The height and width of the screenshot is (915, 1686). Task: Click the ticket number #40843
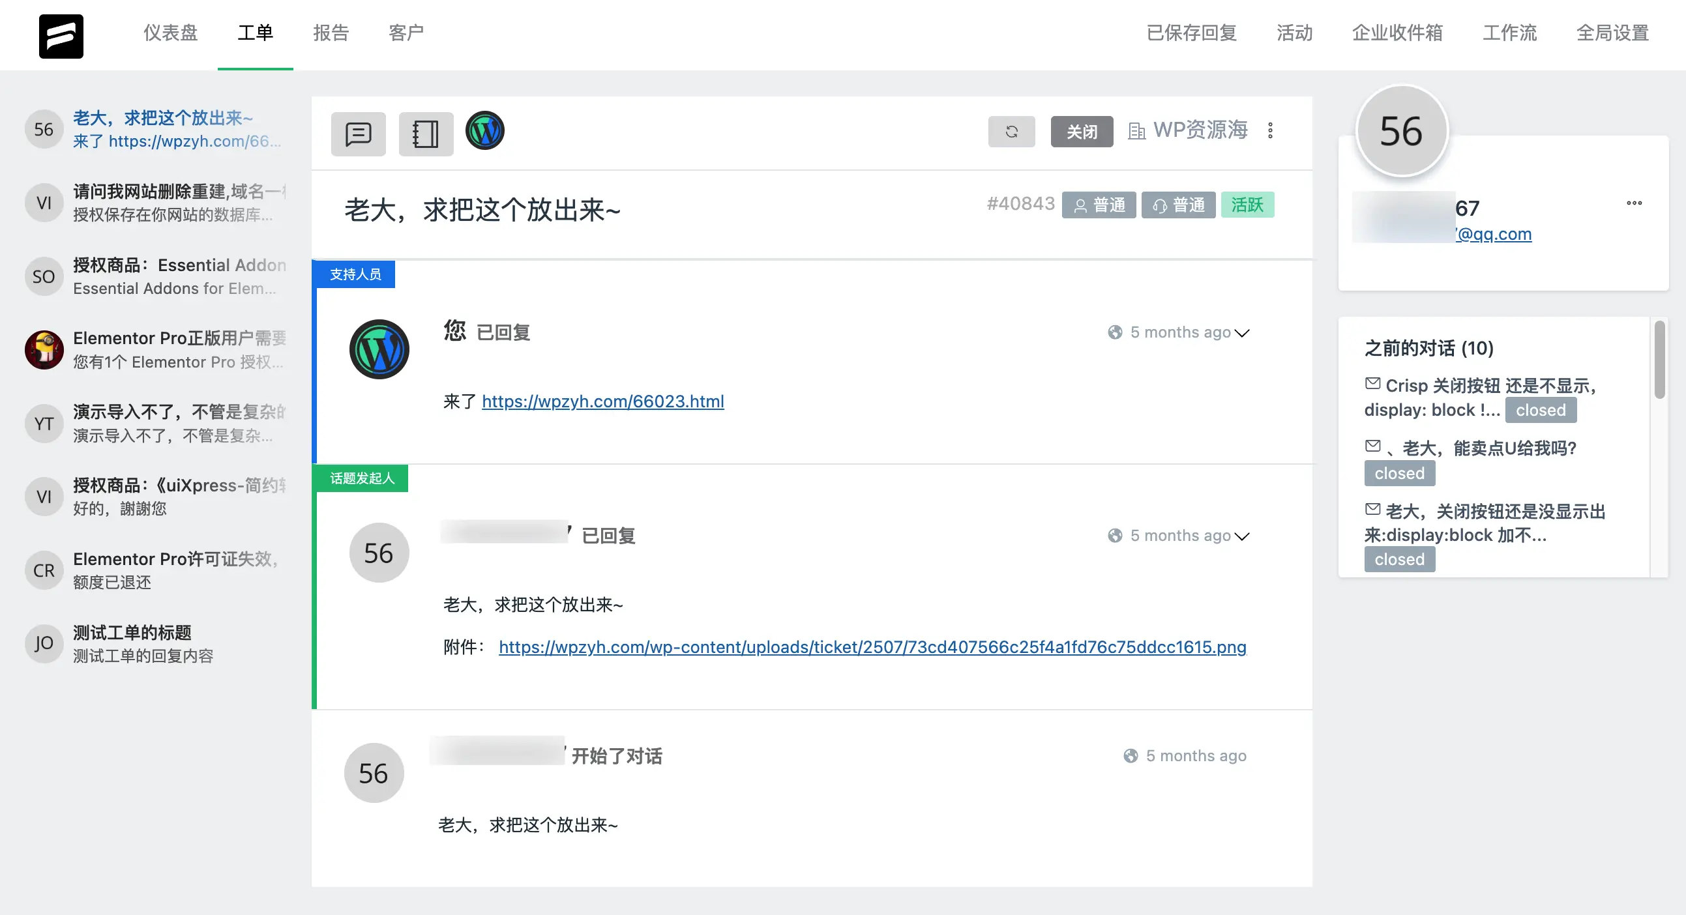[1020, 203]
